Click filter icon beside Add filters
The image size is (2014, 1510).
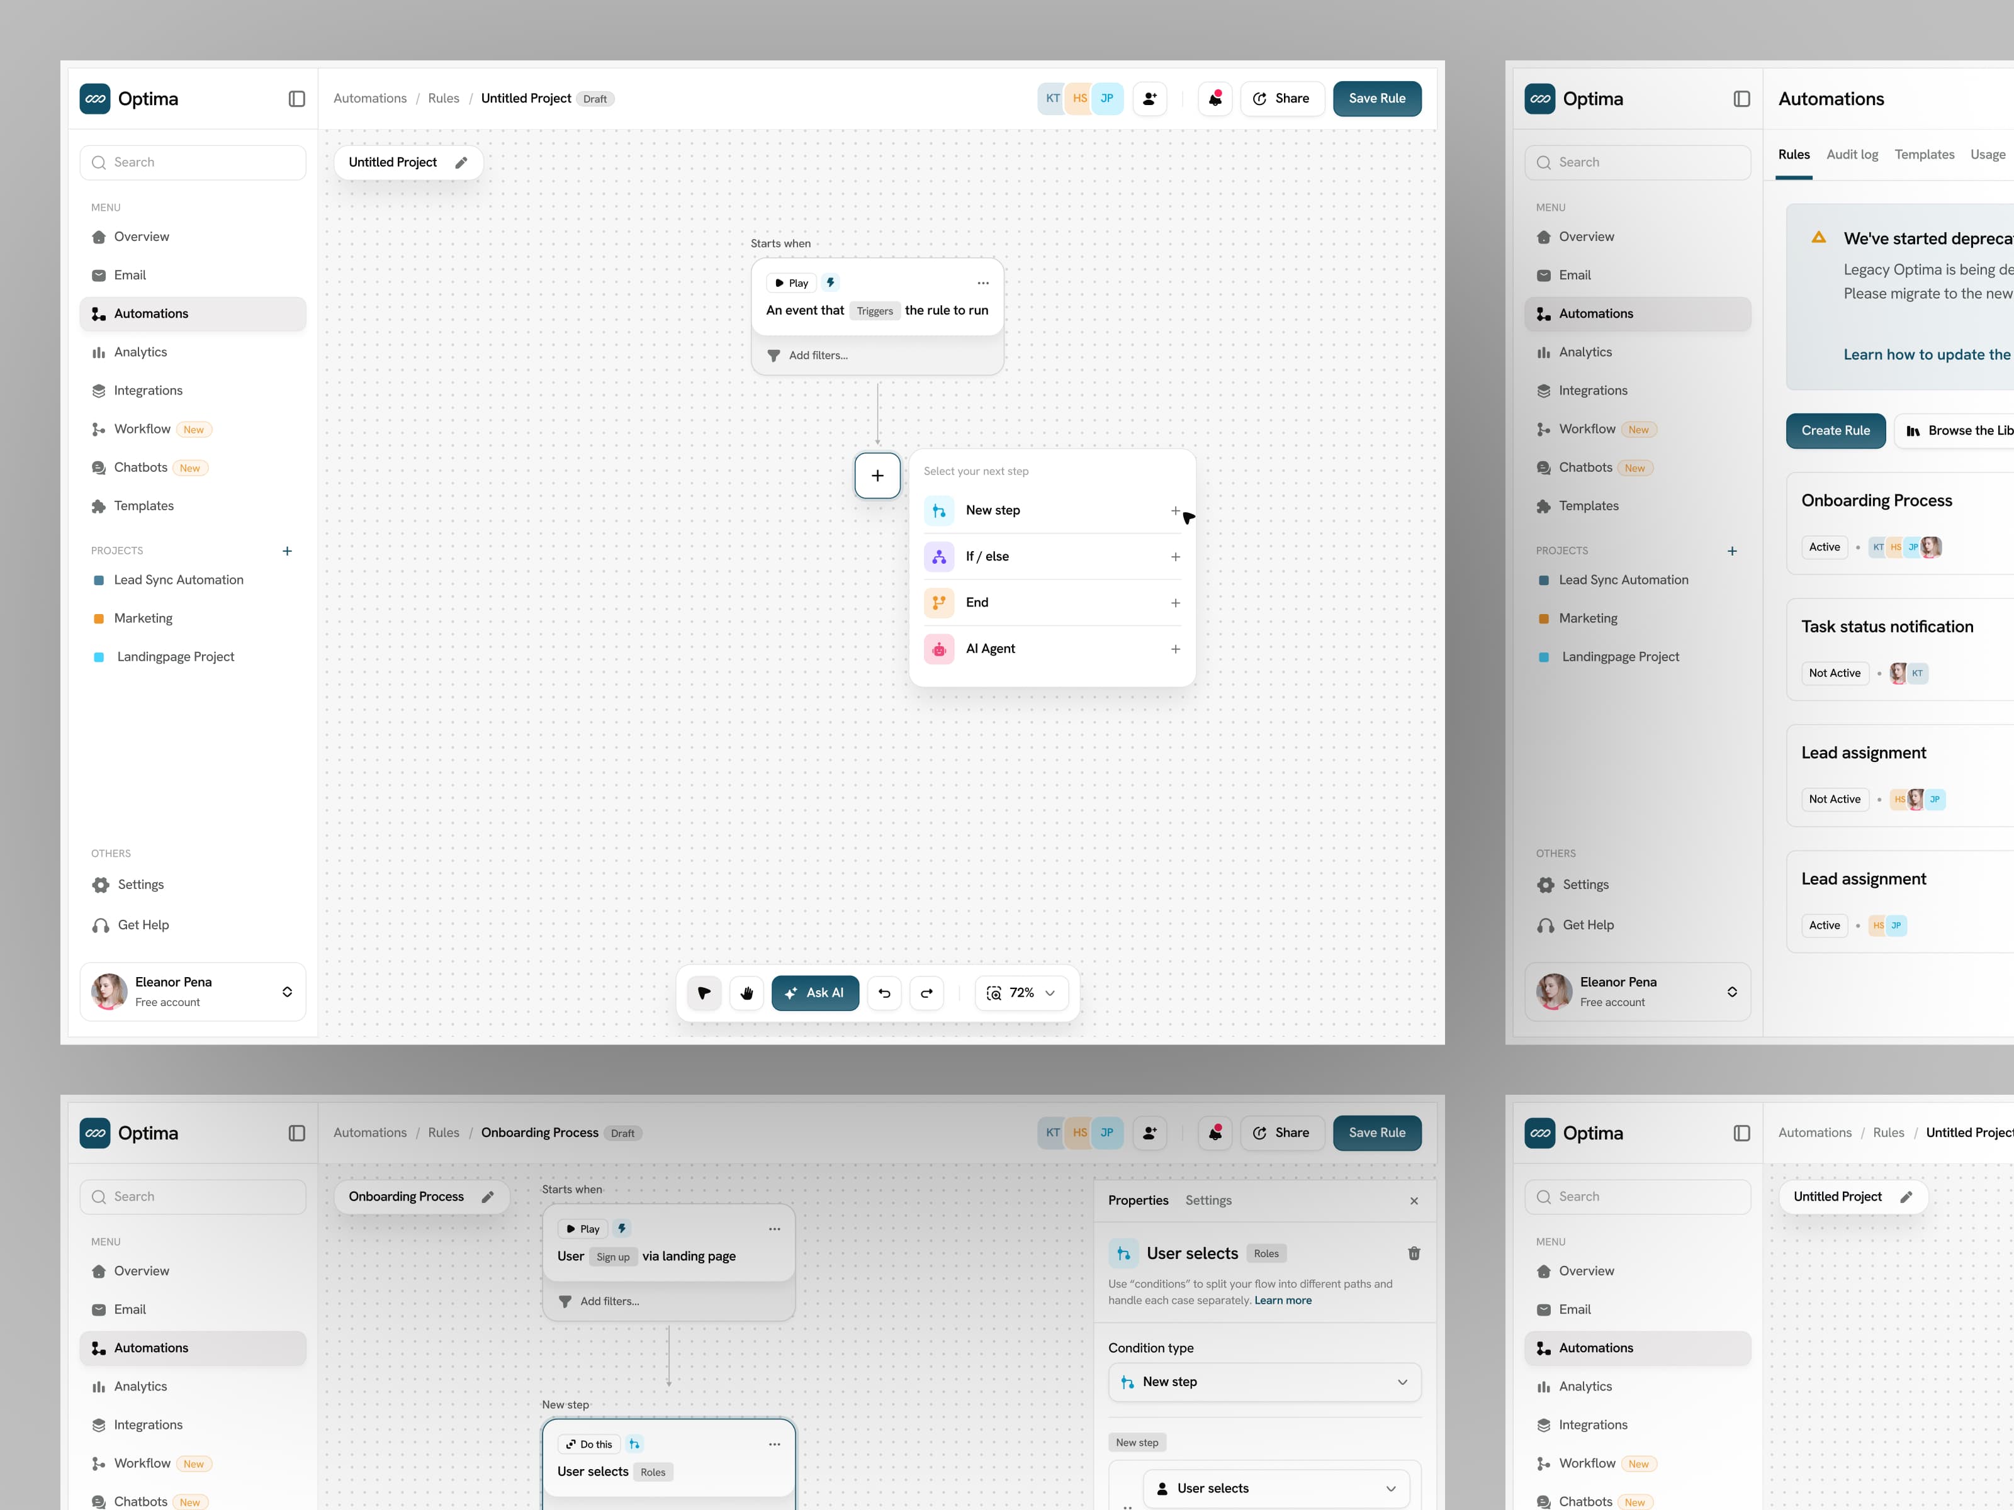point(774,356)
